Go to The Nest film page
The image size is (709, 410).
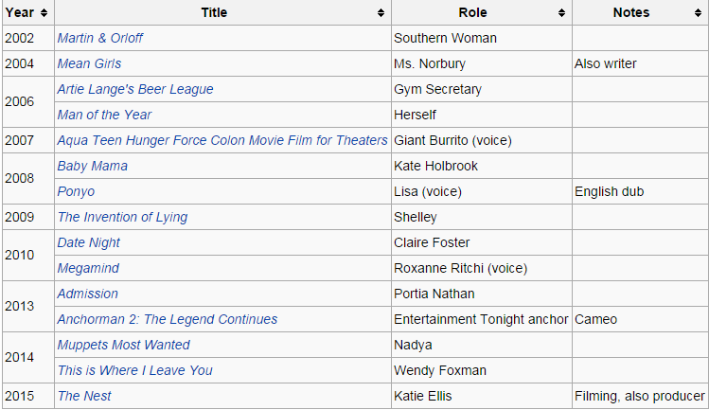point(84,396)
